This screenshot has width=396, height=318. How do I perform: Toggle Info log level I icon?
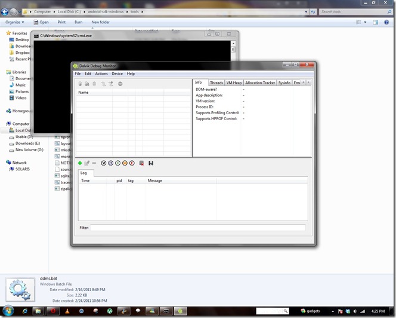point(117,163)
